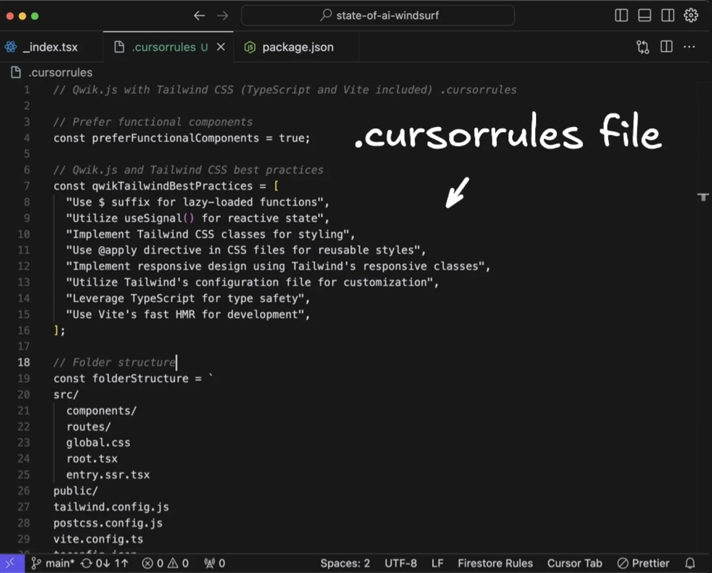Click the qwikTailwindBestPractices identifier
712x573 pixels.
point(172,186)
